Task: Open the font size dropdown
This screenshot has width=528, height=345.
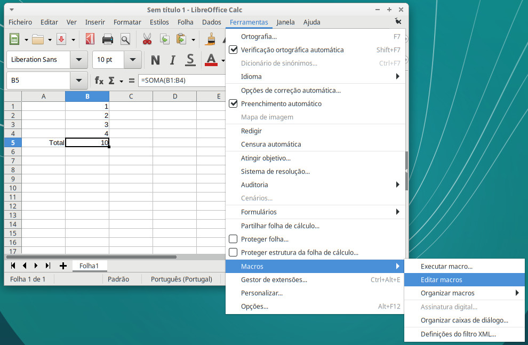Action: click(133, 60)
